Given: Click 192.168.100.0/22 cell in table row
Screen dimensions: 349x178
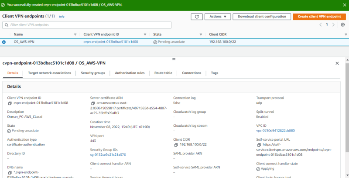Looking at the screenshot, I should click(222, 42).
